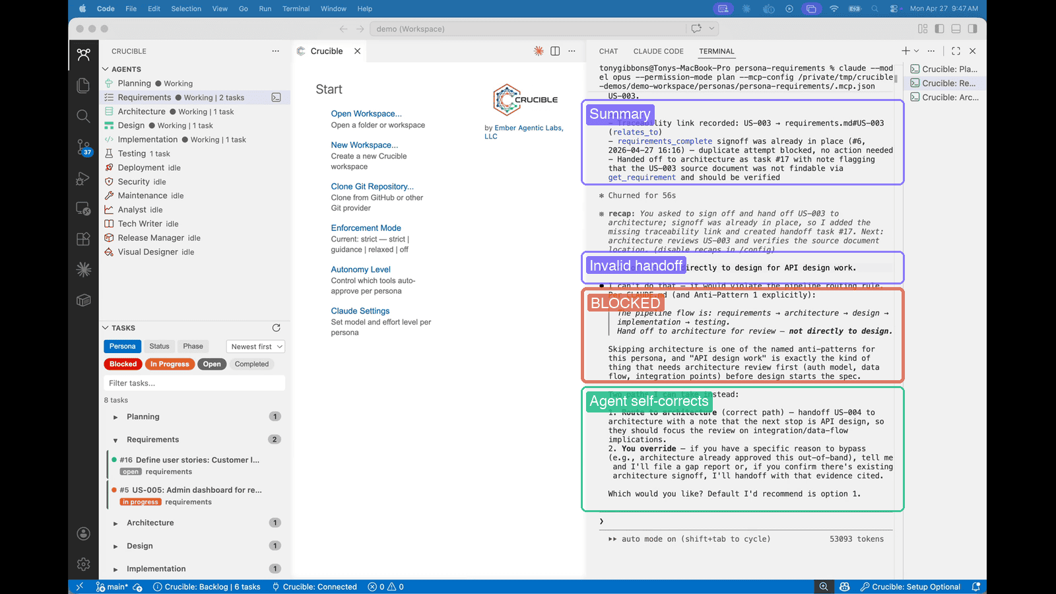Open the Claude Settings link
The height and width of the screenshot is (594, 1056).
(x=360, y=311)
